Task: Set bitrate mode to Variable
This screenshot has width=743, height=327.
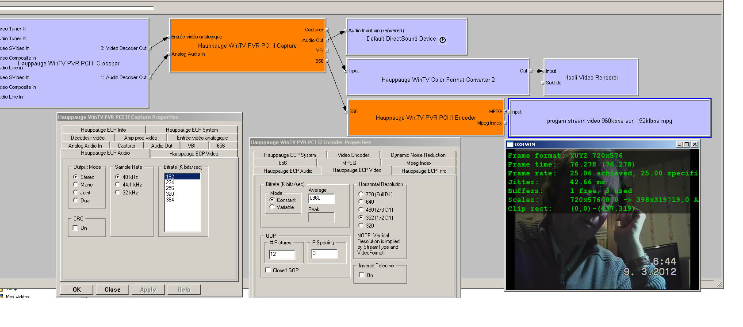Action: (x=272, y=207)
